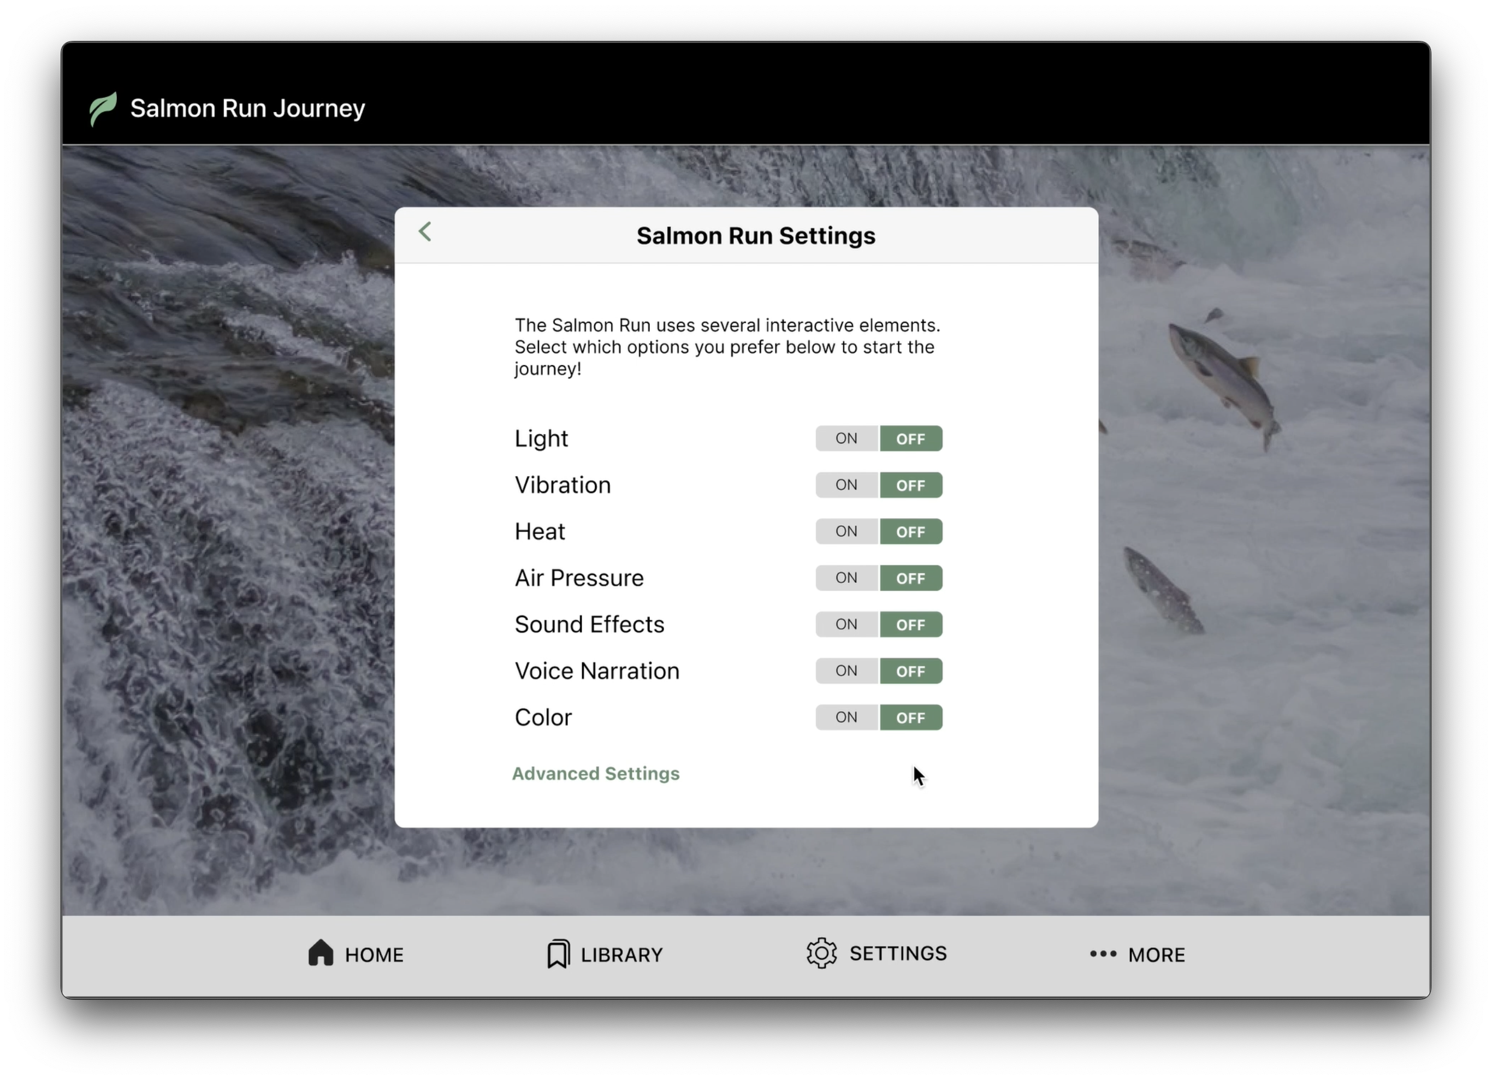Set Heat to OFF

click(911, 531)
